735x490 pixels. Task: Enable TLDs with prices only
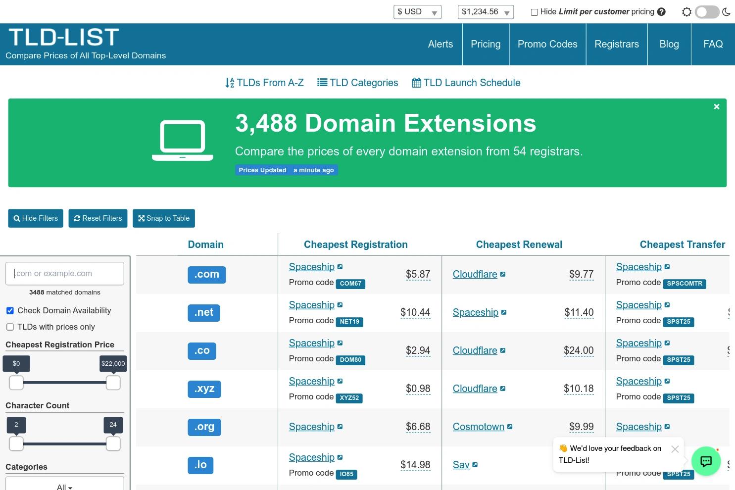point(10,327)
